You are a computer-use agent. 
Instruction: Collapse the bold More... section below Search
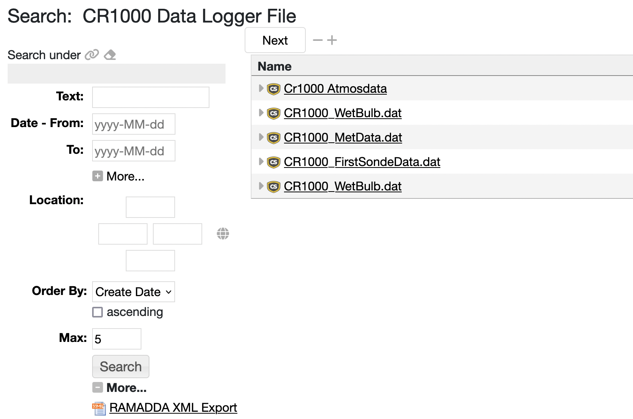(x=98, y=388)
